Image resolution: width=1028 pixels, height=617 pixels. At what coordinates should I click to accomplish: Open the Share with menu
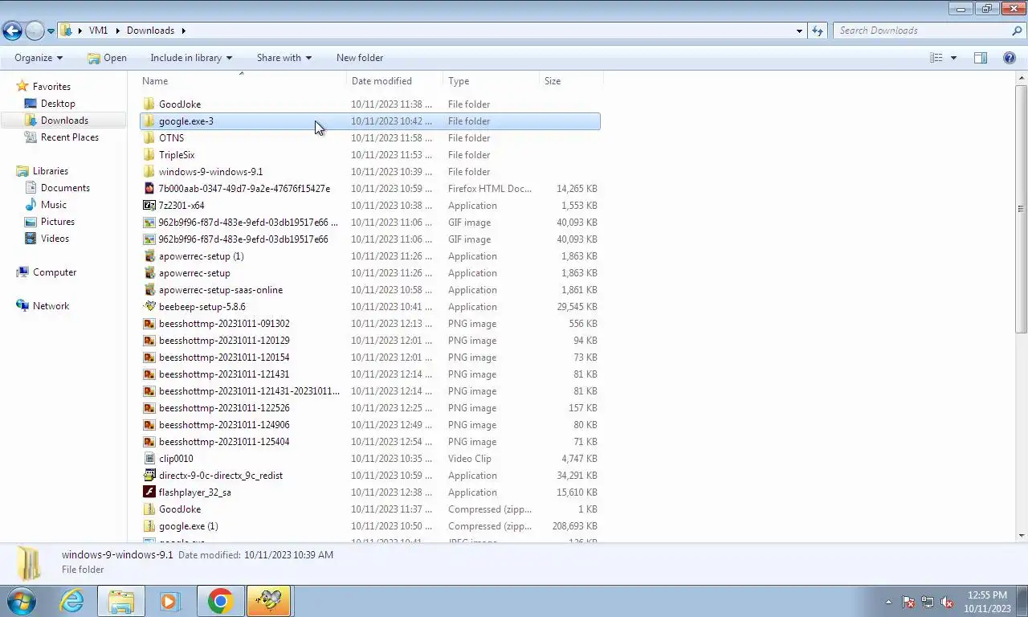[x=284, y=58]
